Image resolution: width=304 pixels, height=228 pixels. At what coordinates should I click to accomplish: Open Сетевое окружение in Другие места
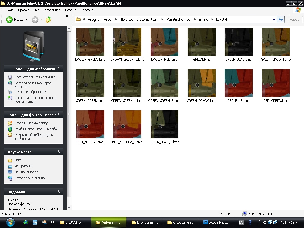[x=29, y=178]
